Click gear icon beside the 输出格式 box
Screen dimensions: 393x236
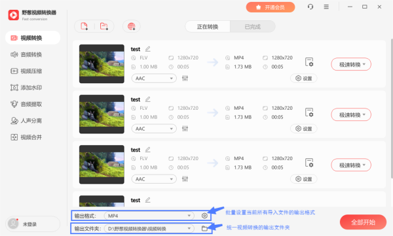click(204, 216)
